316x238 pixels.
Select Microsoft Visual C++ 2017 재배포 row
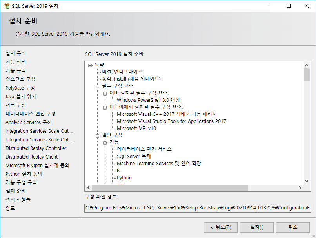167,114
